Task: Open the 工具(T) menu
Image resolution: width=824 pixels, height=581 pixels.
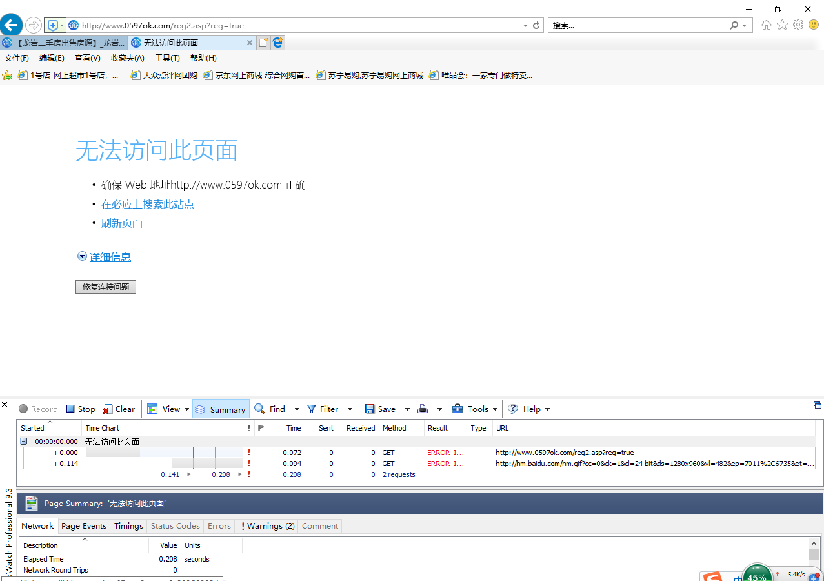Action: [167, 58]
